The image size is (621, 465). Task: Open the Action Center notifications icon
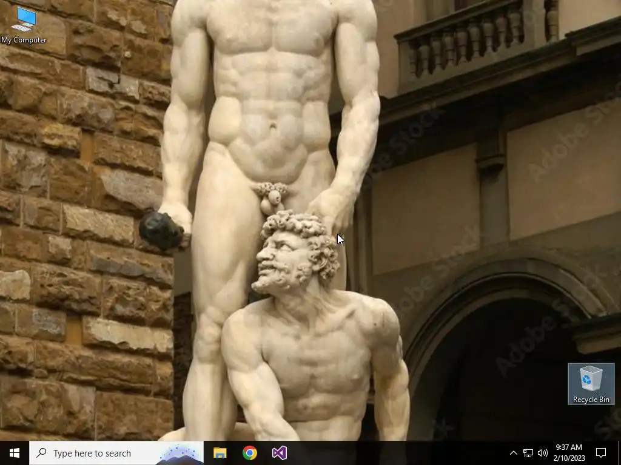(x=601, y=453)
